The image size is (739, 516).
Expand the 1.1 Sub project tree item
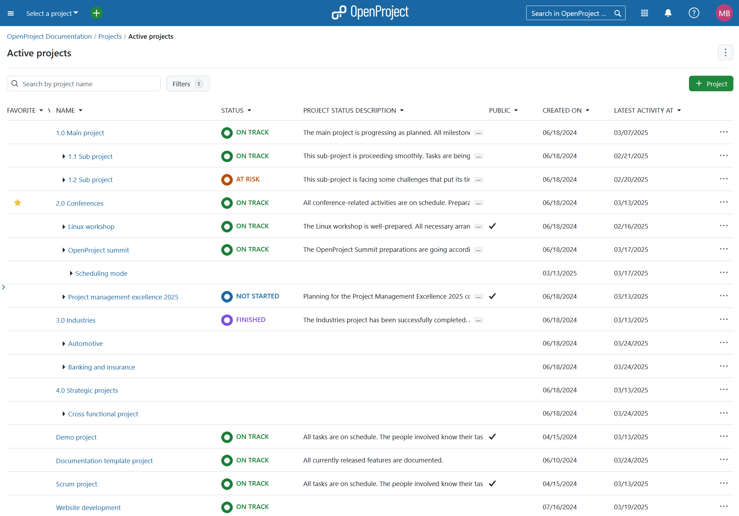tap(63, 156)
